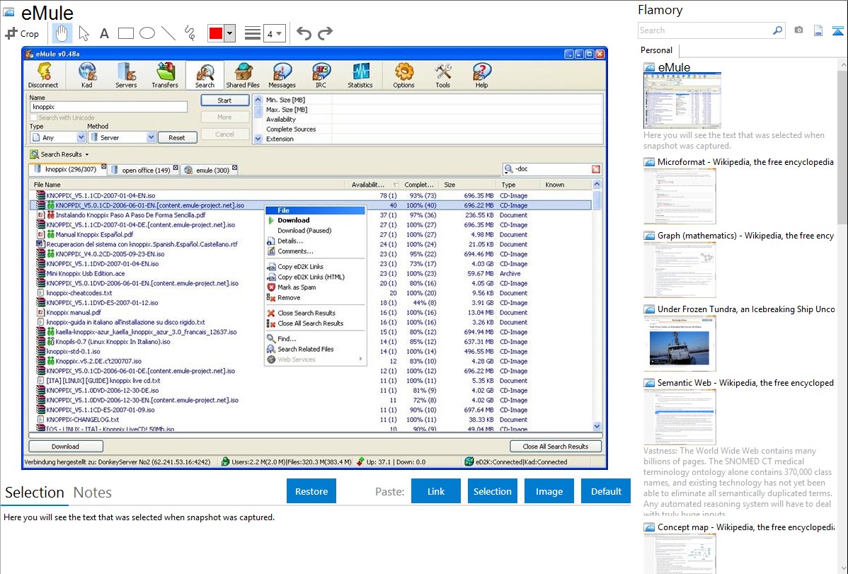Open the eMule Help icon

tap(482, 75)
